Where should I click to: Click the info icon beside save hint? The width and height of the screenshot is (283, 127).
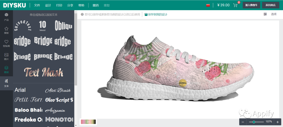point(82,14)
